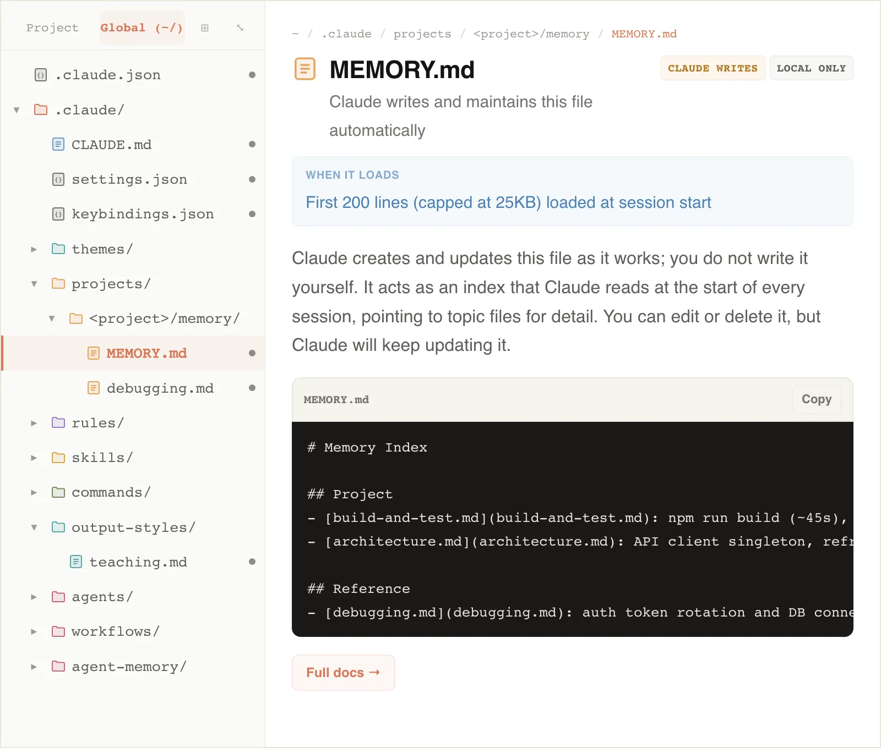
Task: Click the skills/ folder icon
Action: [x=58, y=458]
